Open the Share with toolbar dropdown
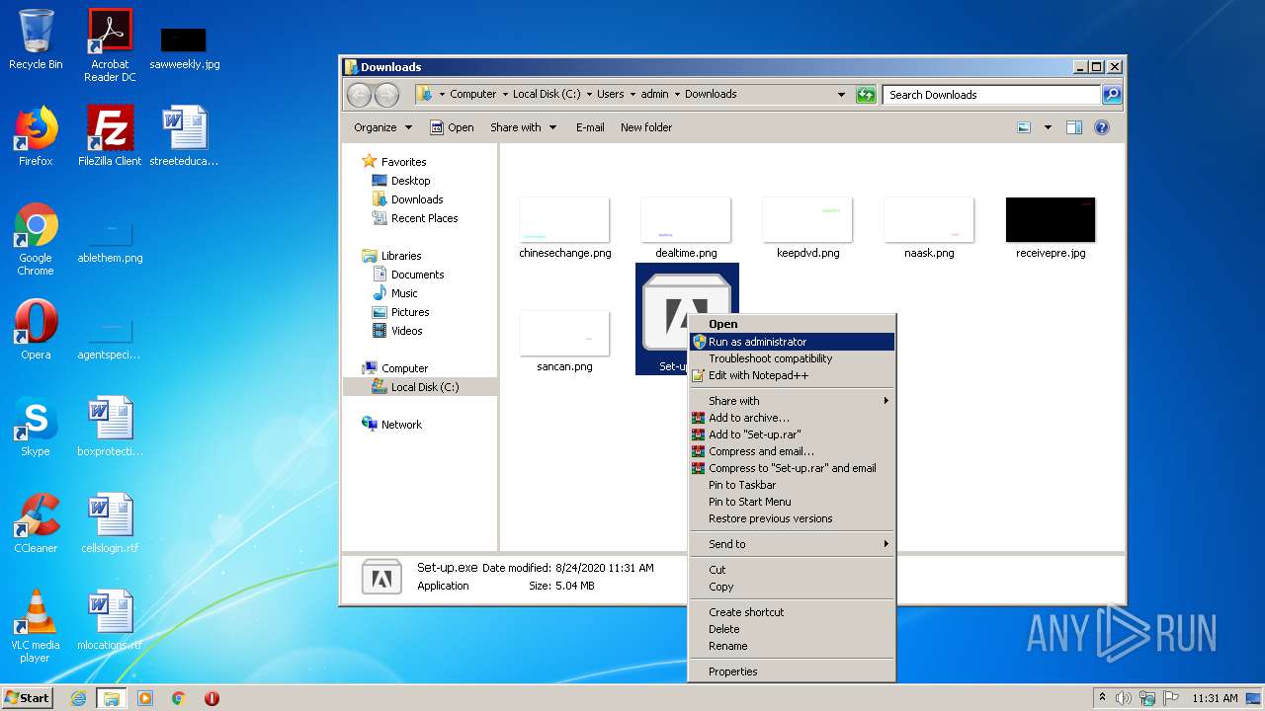Image resolution: width=1265 pixels, height=711 pixels. tap(523, 127)
